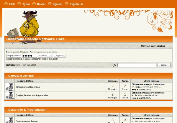Open the Ingresar menu item in top bar
The height and width of the screenshot is (123, 177).
pyautogui.click(x=58, y=4)
